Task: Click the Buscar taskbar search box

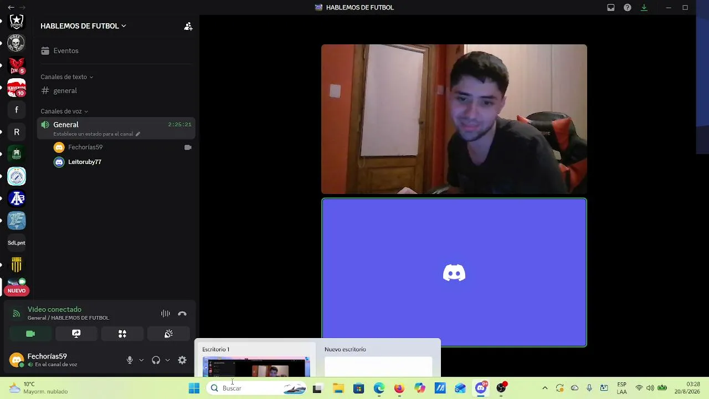Action: pos(257,388)
